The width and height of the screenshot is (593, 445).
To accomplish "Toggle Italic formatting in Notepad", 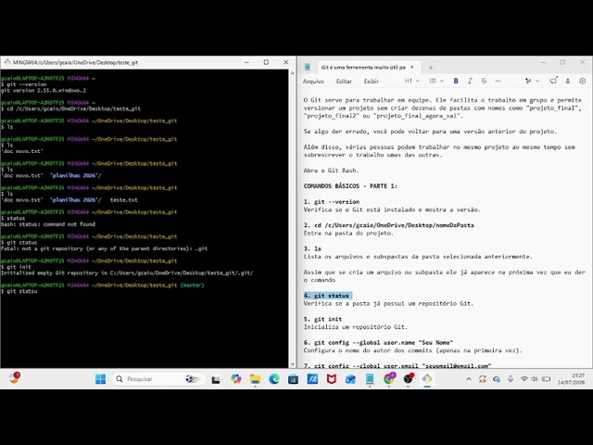I will (x=470, y=81).
